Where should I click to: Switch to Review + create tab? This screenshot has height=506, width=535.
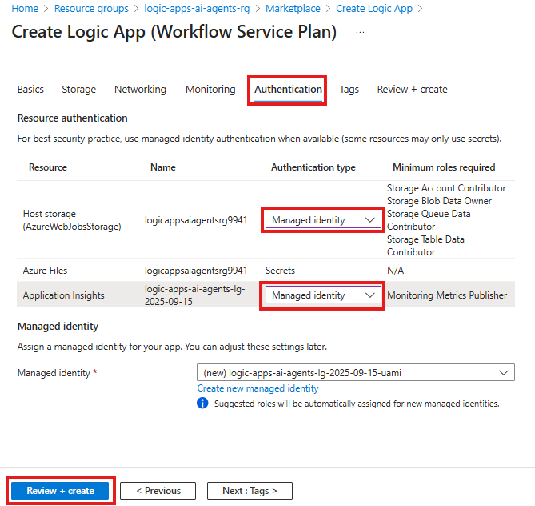point(412,90)
